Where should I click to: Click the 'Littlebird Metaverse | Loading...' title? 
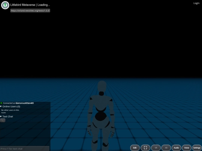point(30,5)
